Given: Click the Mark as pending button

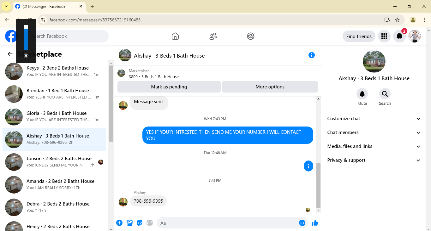Looking at the screenshot, I should point(169,87).
